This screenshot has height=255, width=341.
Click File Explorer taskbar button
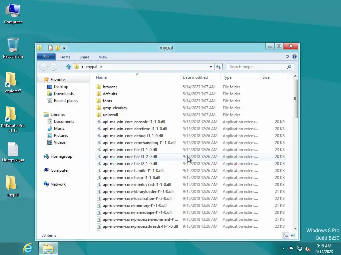48,248
